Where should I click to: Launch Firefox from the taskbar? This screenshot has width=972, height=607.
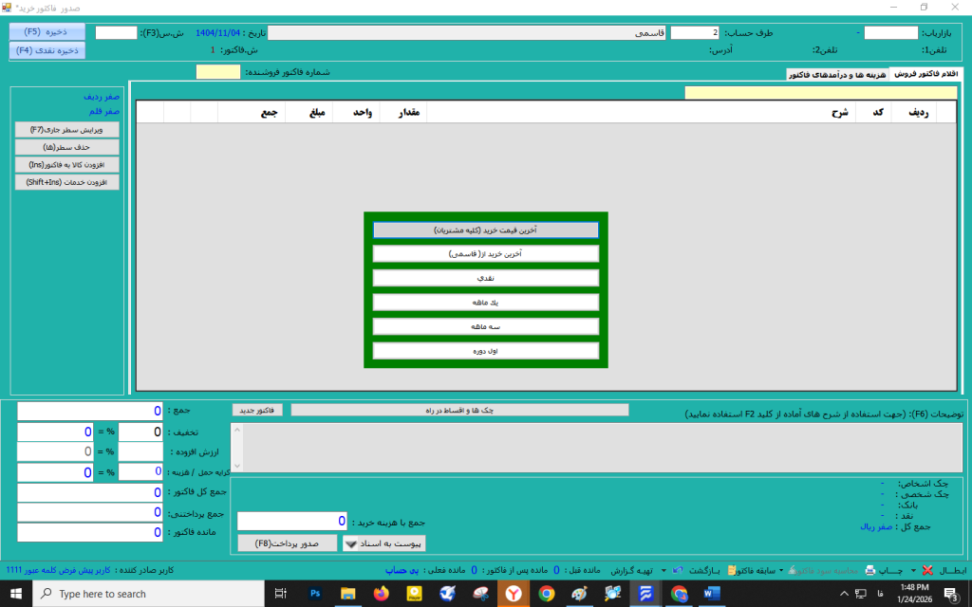pos(381,594)
